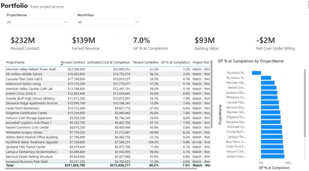Viewport: 309px width, 171px height.
Task: Click the 60.5% total percent complete
Action: [x=154, y=165]
